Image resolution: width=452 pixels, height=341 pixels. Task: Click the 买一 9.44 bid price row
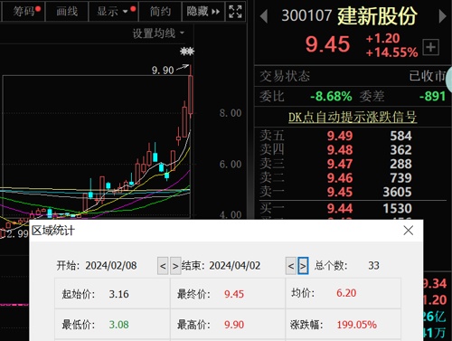click(353, 208)
